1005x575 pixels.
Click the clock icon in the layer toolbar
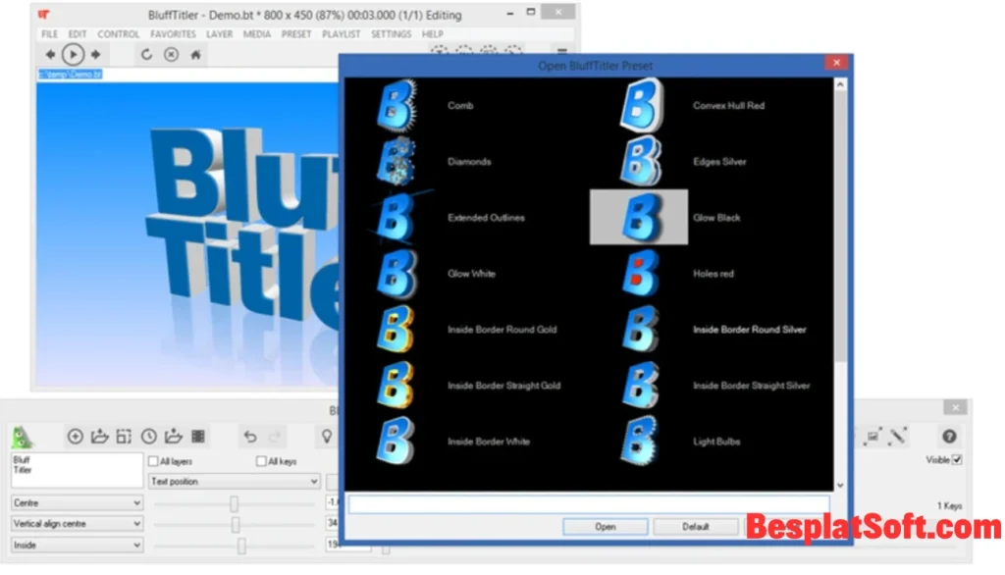(x=148, y=436)
